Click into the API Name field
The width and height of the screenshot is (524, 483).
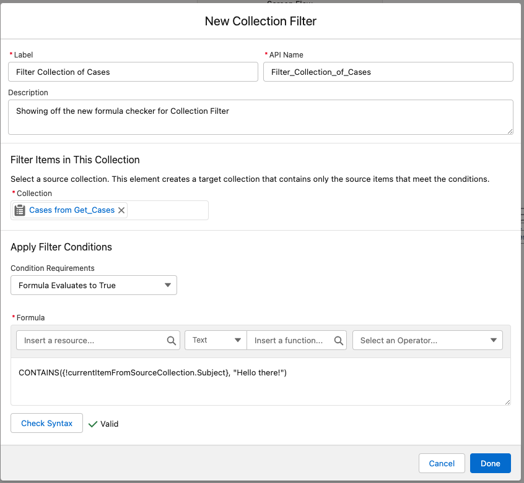click(388, 72)
